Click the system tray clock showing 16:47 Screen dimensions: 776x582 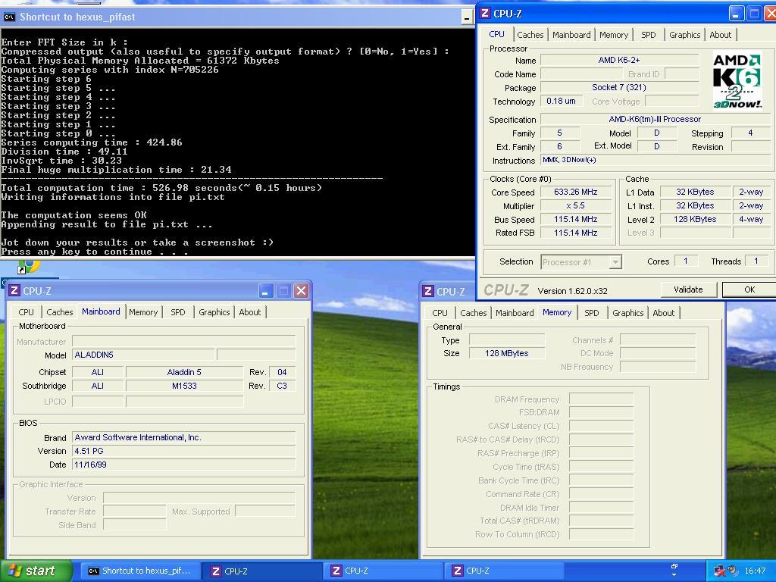(x=755, y=571)
